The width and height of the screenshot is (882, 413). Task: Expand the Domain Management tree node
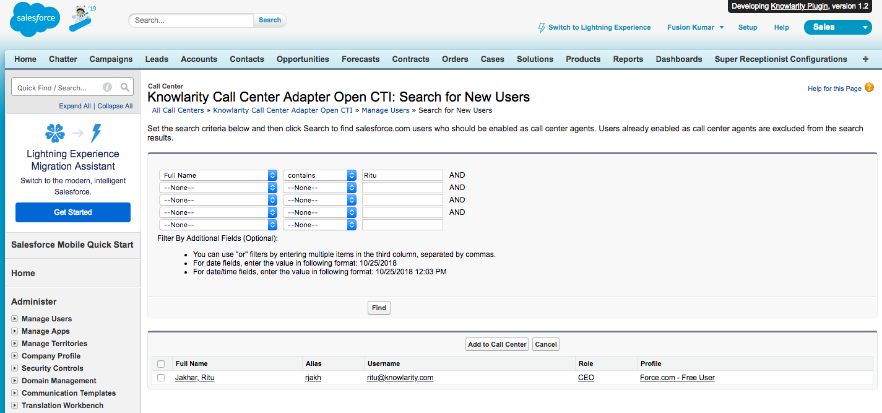[x=15, y=381]
